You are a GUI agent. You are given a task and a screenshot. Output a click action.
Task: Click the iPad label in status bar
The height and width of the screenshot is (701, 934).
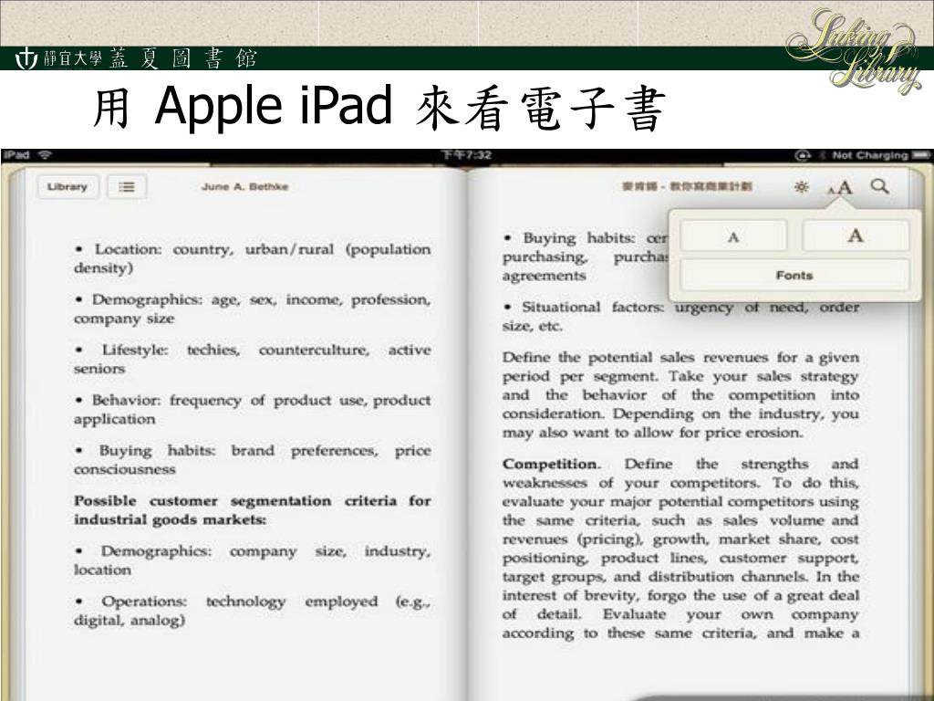[x=16, y=155]
